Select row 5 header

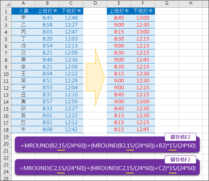point(6,39)
